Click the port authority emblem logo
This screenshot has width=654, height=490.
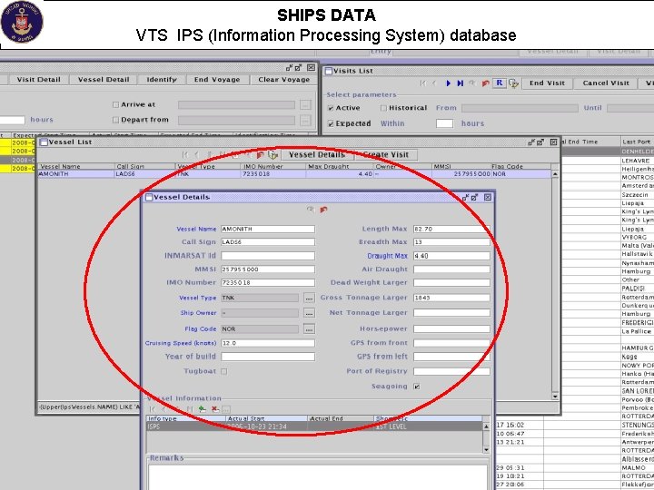tap(22, 22)
